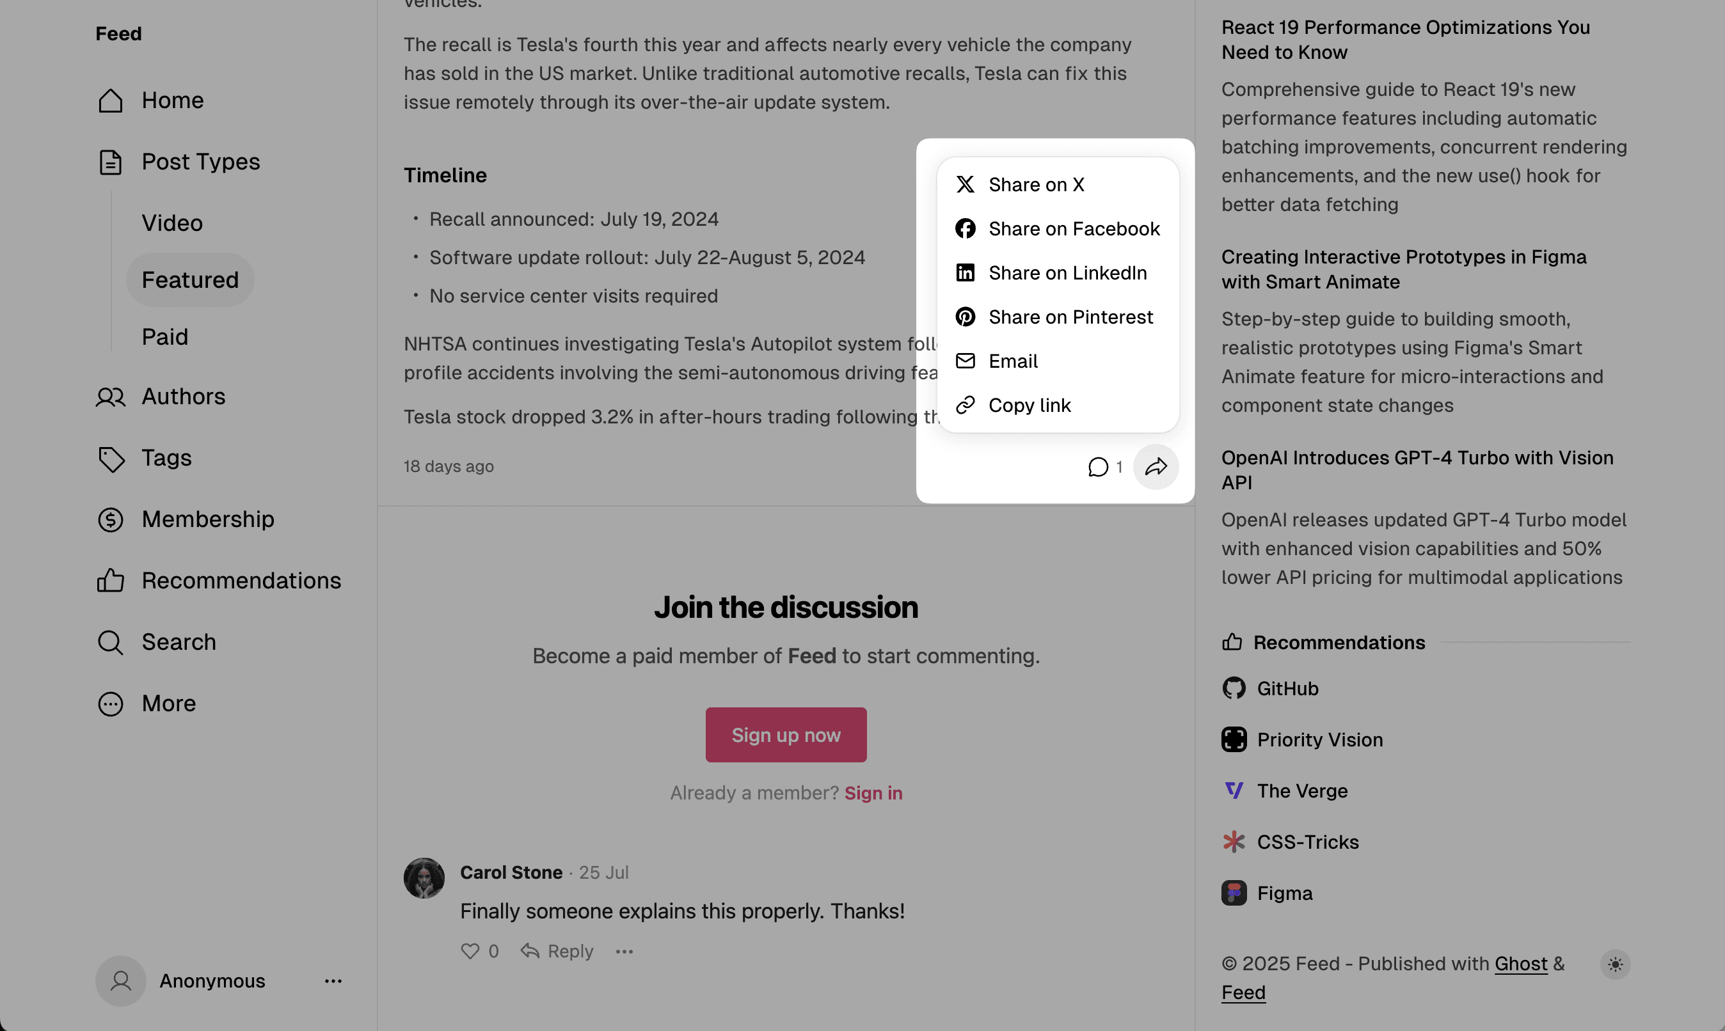Open Home from the sidebar
Screen dimensions: 1725x1031
[x=171, y=100]
